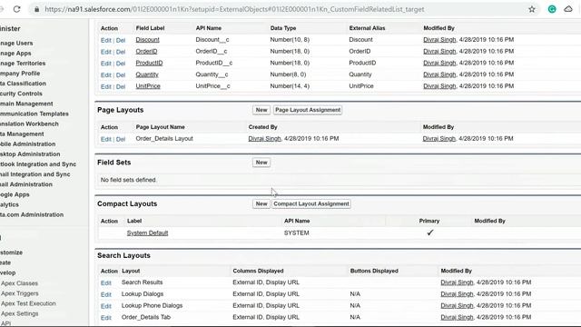Viewport: 581px width, 327px height.
Task: Edit the OrderID field
Action: coord(105,52)
